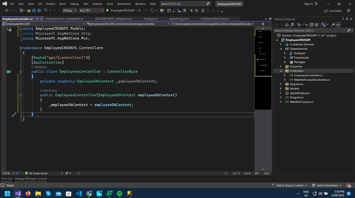Viewport: 355px width, 198px height.
Task: Click the screwdriver quick actions icon in margin
Action: (x=14, y=115)
